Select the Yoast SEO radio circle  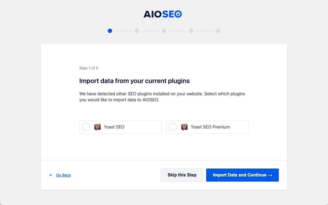(86, 127)
